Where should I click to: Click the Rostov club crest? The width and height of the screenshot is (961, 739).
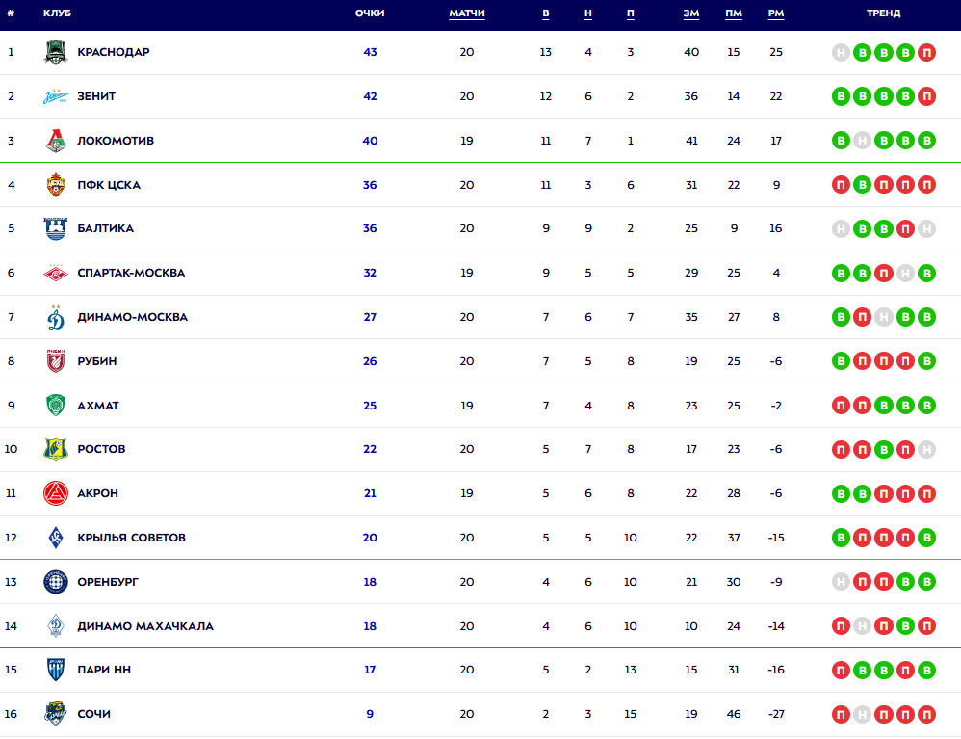point(56,449)
